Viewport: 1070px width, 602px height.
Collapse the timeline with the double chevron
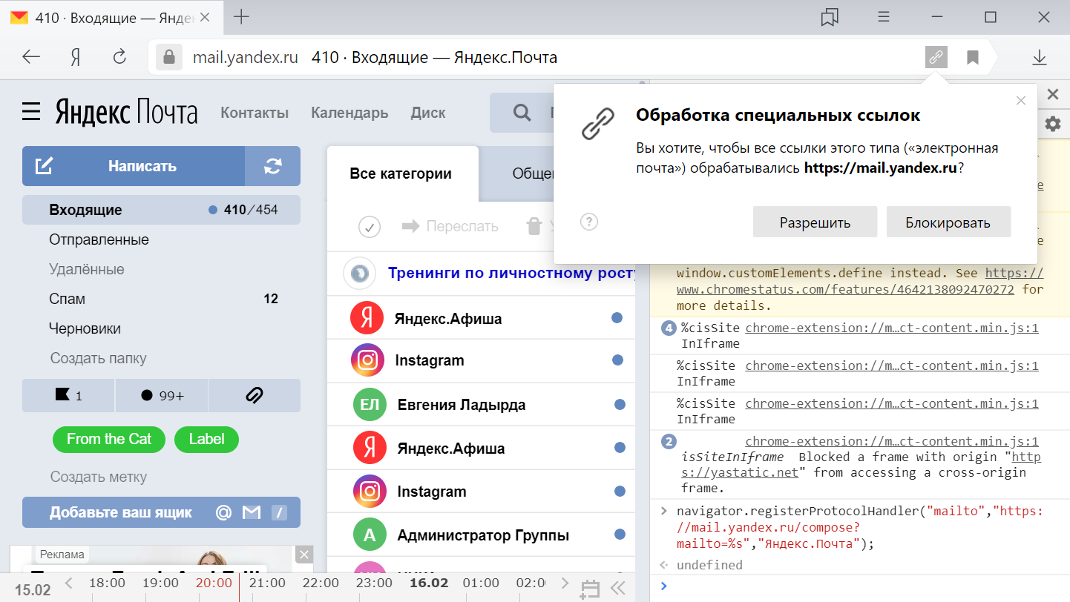pyautogui.click(x=618, y=589)
